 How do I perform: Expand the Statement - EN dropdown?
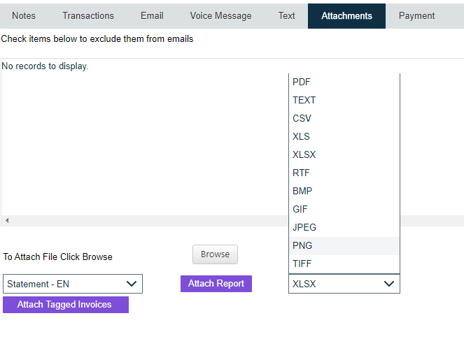pos(73,284)
